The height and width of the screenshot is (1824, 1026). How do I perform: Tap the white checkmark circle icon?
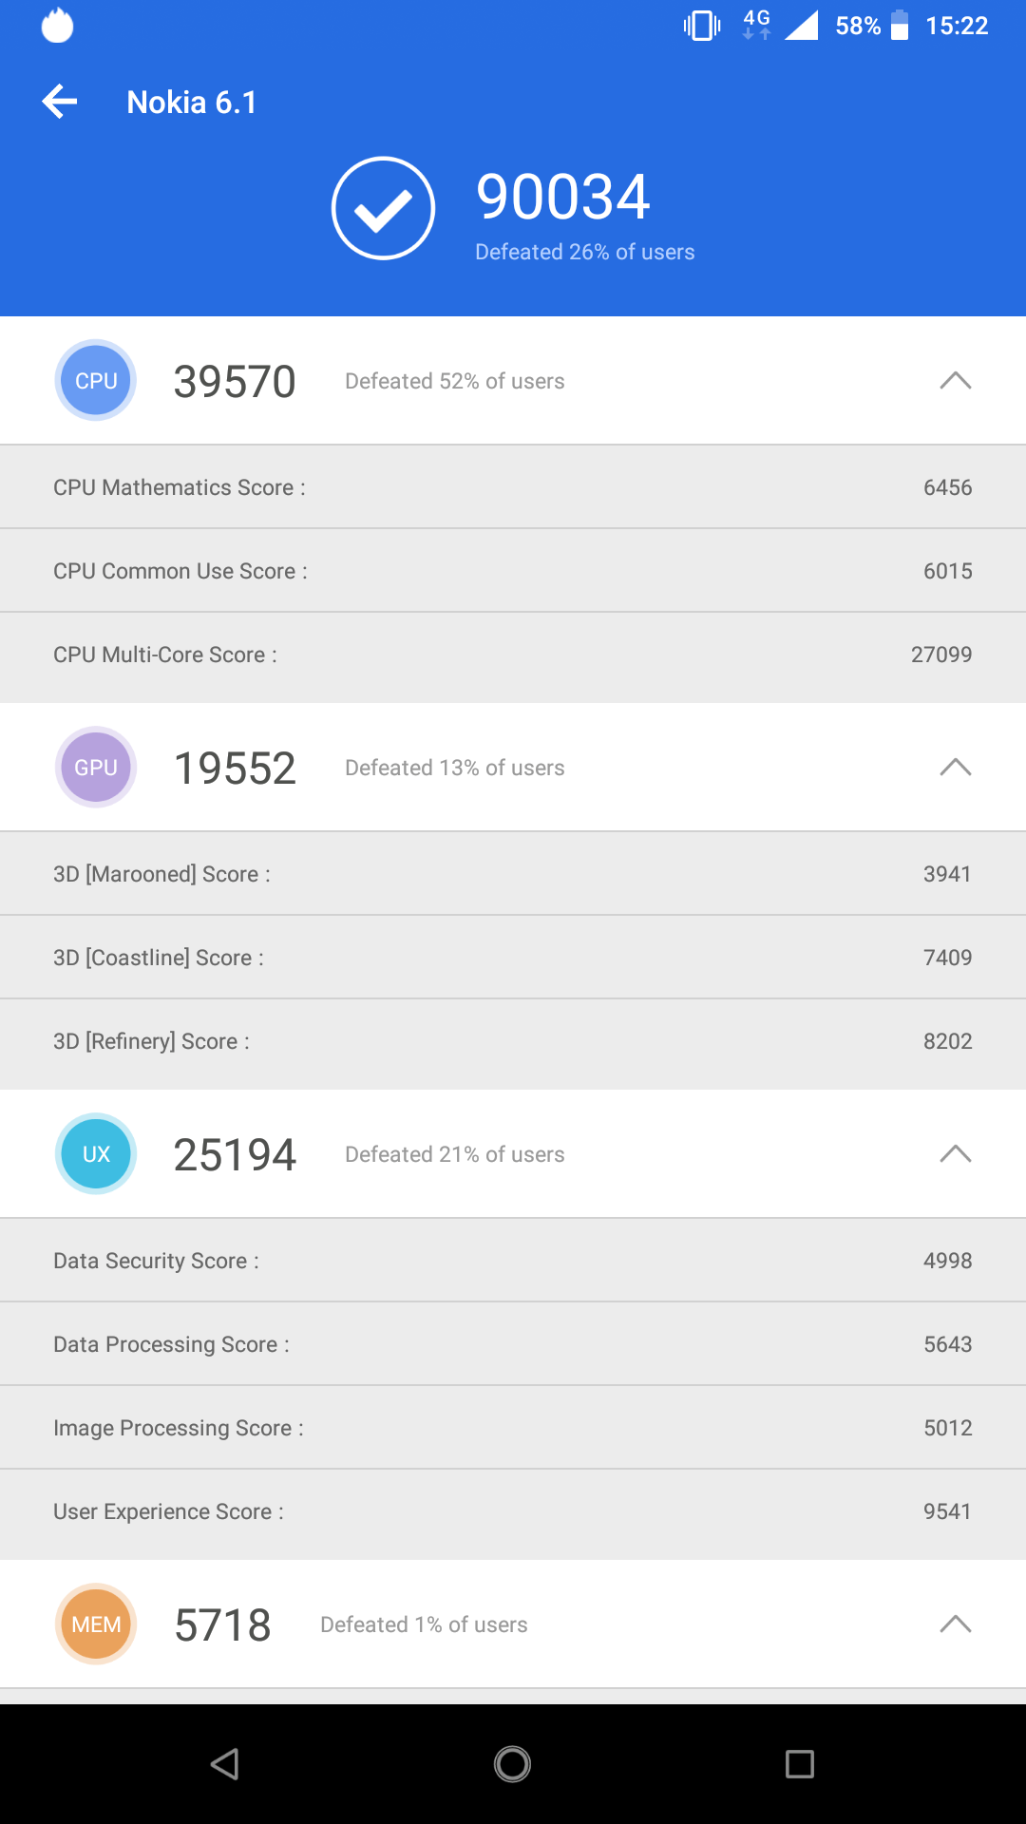tap(383, 208)
